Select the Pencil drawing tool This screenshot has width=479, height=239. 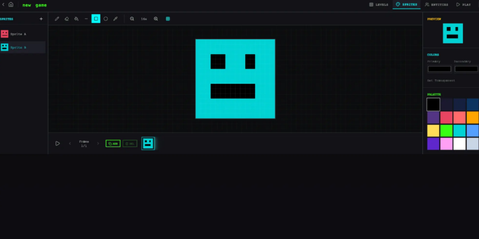(57, 18)
